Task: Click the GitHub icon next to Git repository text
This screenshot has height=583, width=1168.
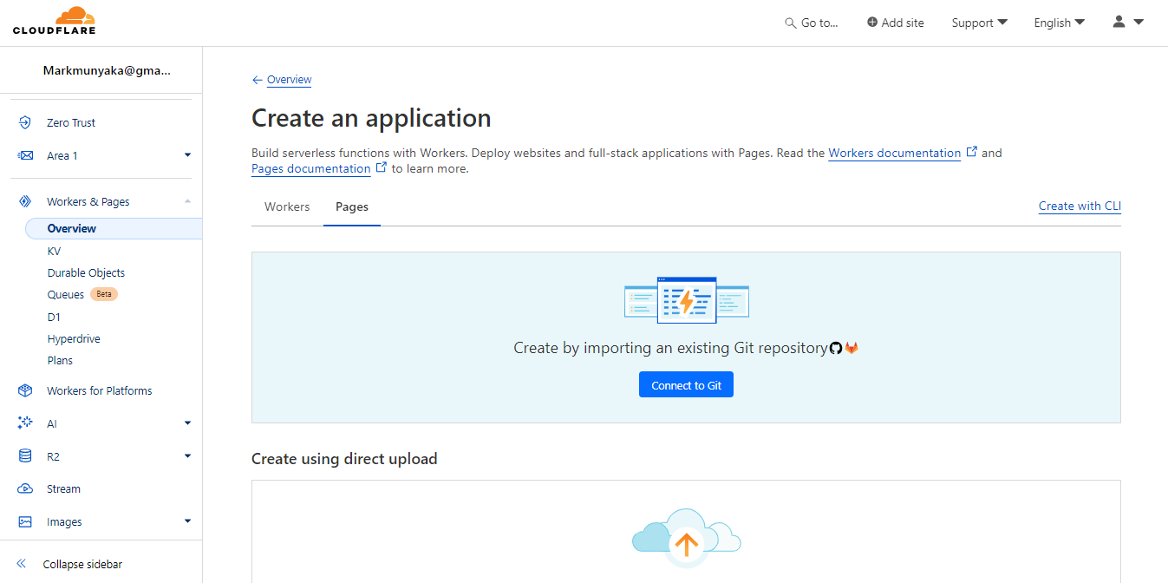Action: [834, 348]
